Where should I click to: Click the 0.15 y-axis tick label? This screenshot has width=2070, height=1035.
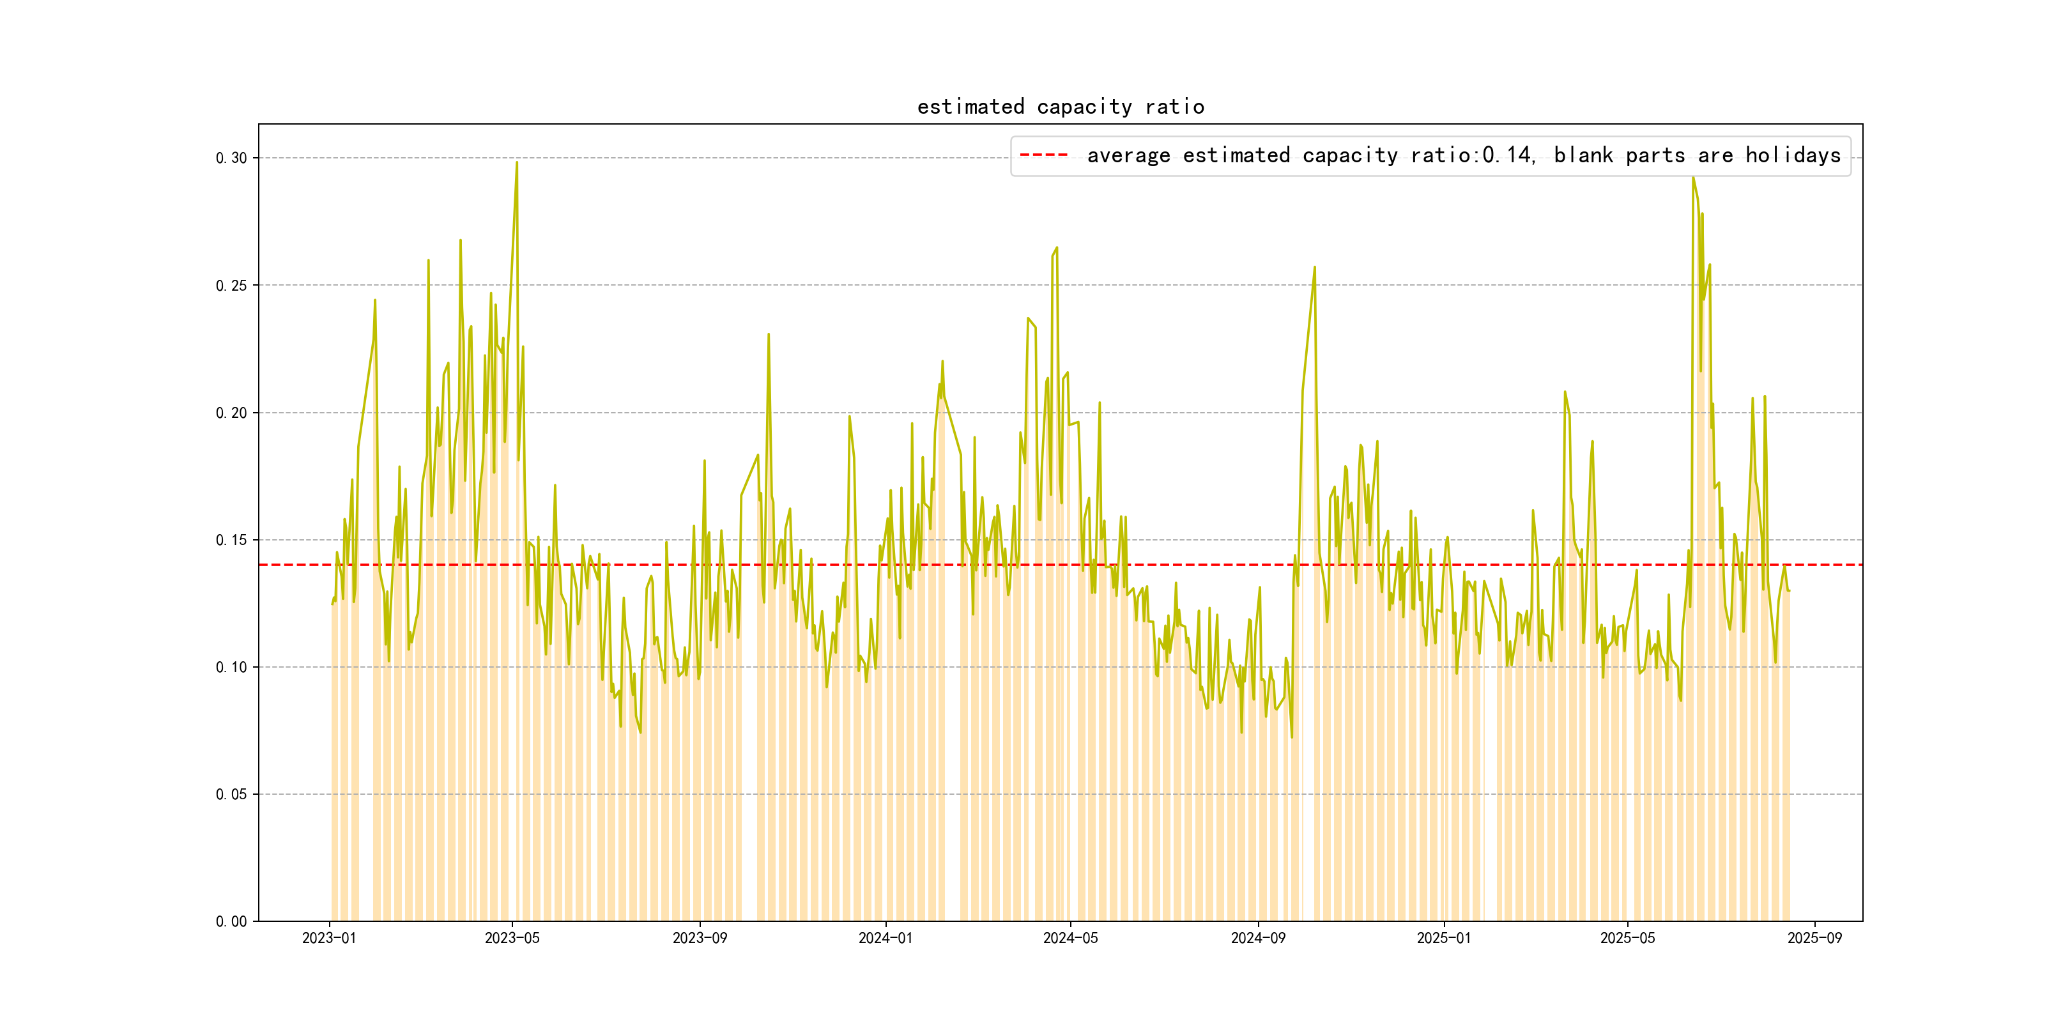(231, 540)
